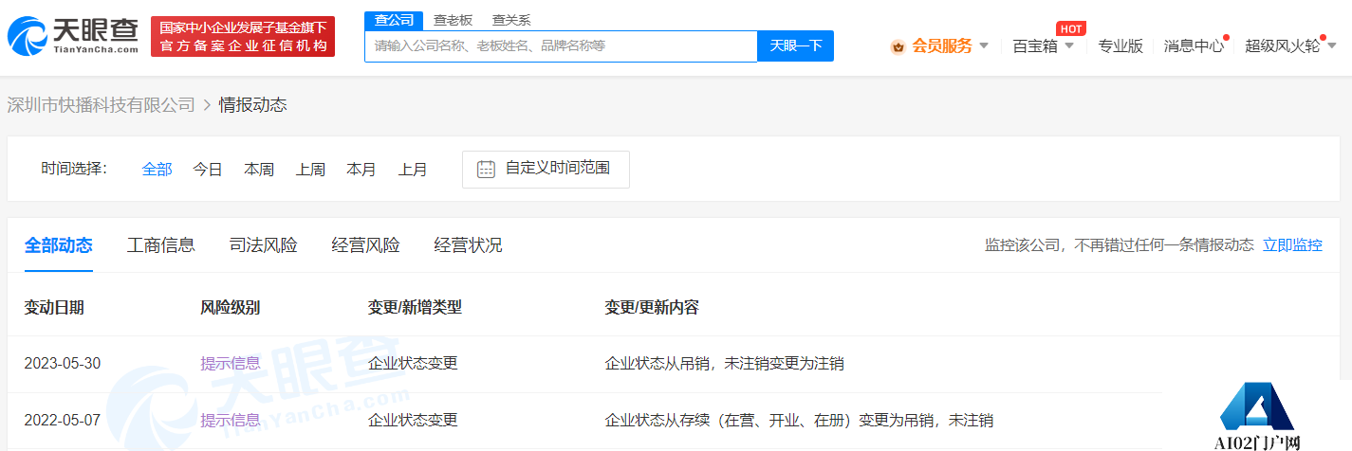Screen dimensions: 1352x451
Task: Select the date 2022-05-07
Action: coord(63,420)
